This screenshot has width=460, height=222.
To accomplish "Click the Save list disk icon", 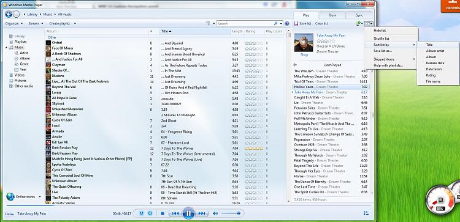I will coord(296,23).
